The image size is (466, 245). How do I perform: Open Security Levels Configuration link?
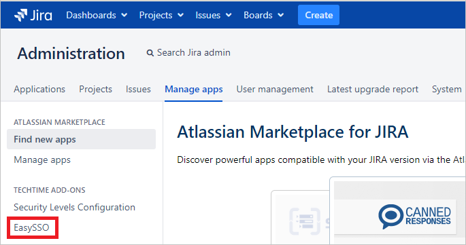74,207
